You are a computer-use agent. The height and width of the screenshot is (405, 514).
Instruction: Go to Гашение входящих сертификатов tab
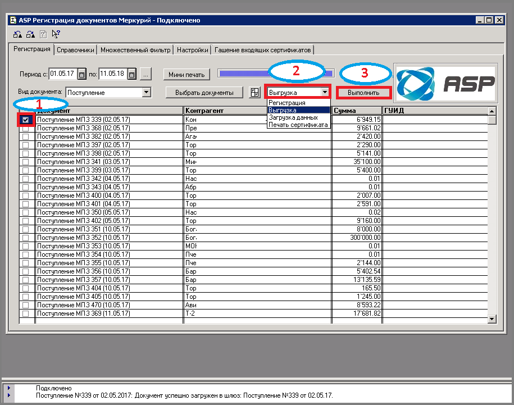pyautogui.click(x=262, y=50)
